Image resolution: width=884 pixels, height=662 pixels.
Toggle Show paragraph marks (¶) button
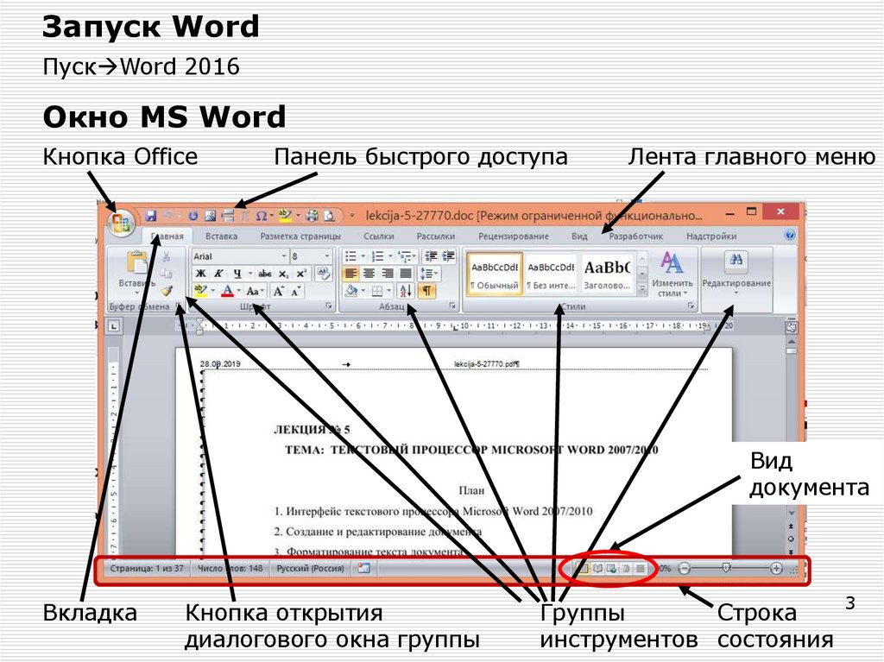click(426, 291)
